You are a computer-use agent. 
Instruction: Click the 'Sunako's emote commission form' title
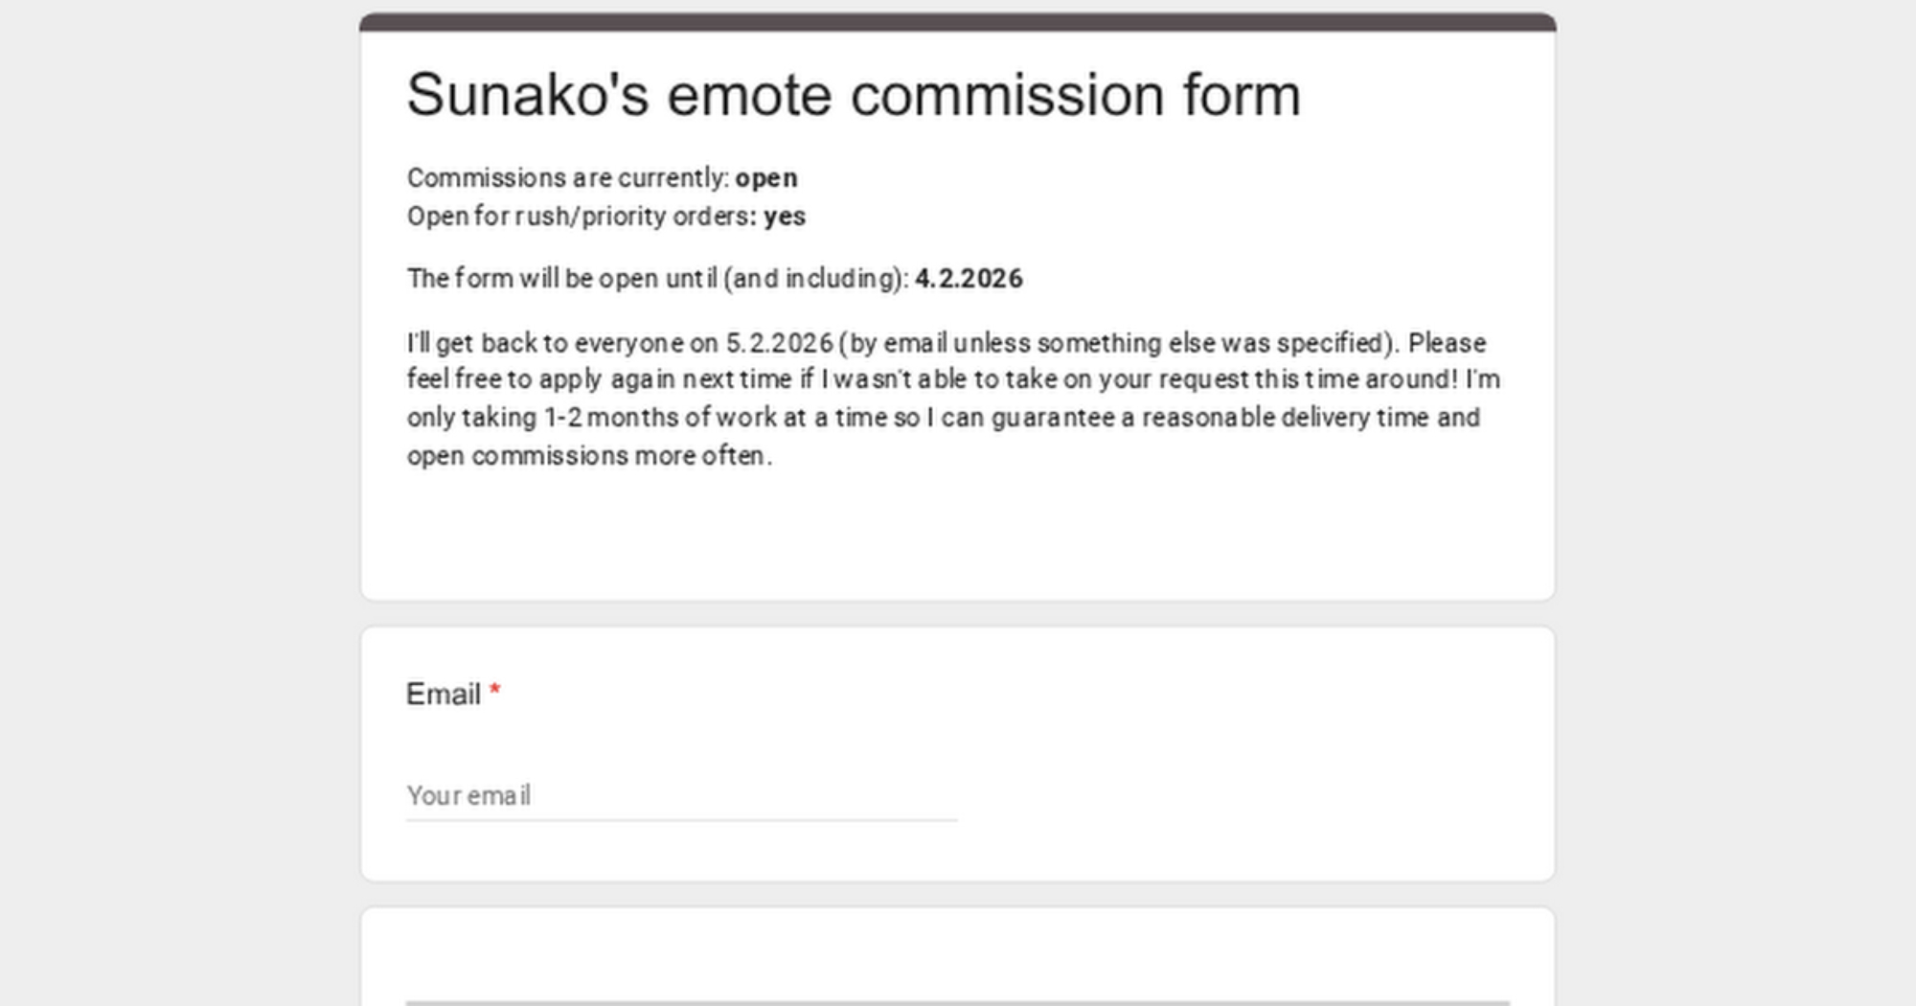pos(853,96)
